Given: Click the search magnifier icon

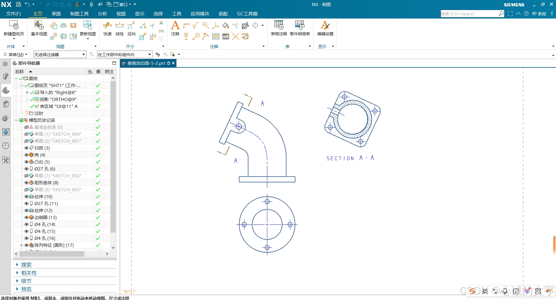Looking at the screenshot, I should click(501, 14).
